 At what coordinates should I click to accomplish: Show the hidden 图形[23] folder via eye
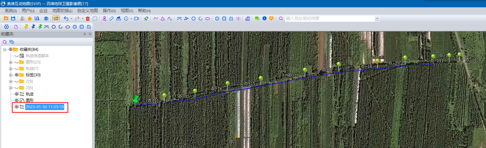click(x=17, y=62)
